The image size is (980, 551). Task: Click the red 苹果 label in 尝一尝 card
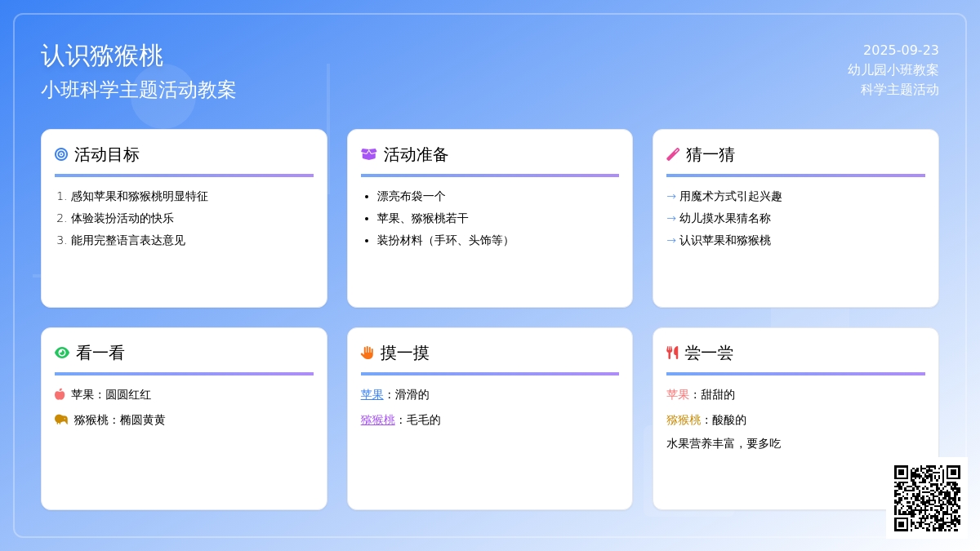[x=678, y=394]
